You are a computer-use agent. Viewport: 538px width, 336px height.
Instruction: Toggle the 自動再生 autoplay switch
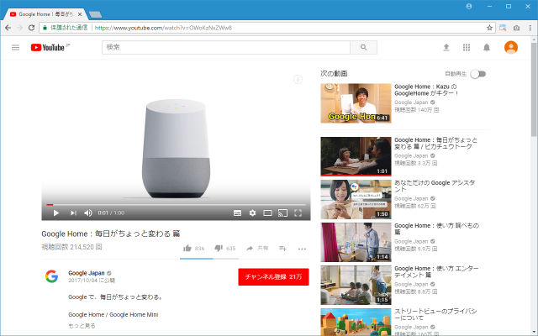coord(478,74)
